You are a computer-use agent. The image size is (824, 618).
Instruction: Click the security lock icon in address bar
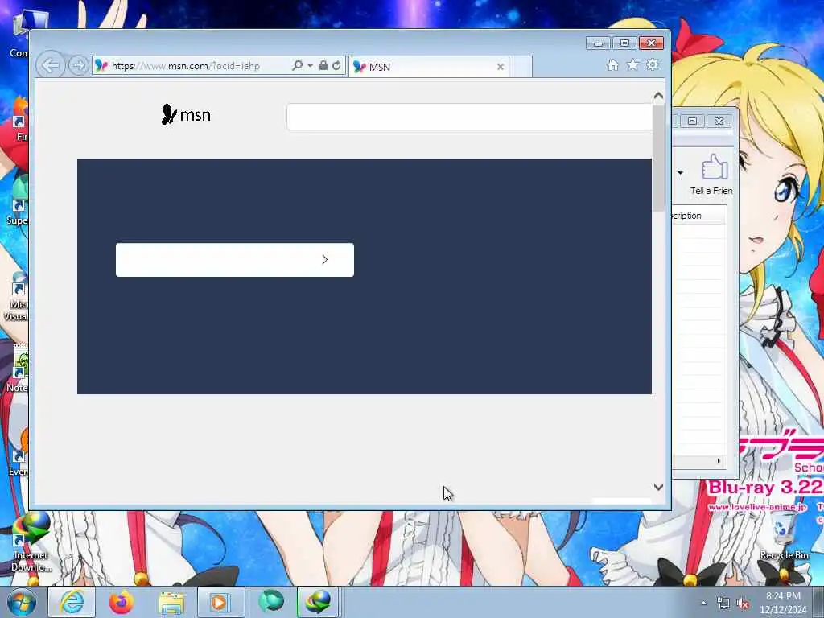point(323,66)
